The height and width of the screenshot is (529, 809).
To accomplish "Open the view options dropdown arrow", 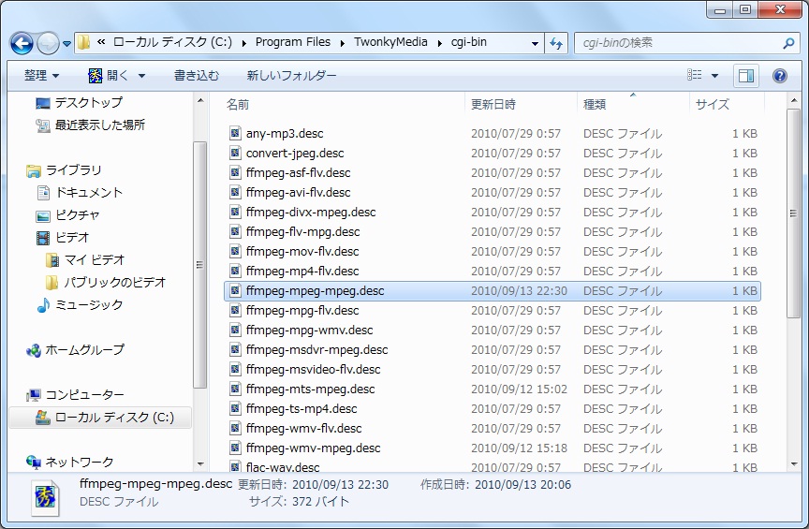I will [x=714, y=76].
